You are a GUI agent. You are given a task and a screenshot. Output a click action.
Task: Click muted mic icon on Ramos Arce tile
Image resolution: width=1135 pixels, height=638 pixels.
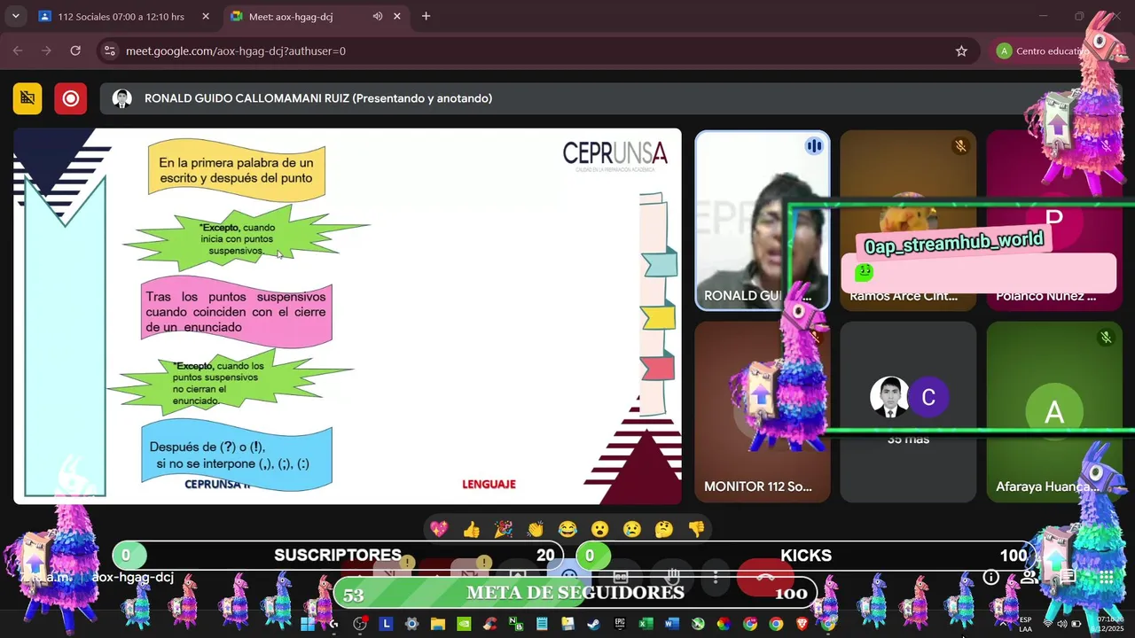click(x=959, y=146)
